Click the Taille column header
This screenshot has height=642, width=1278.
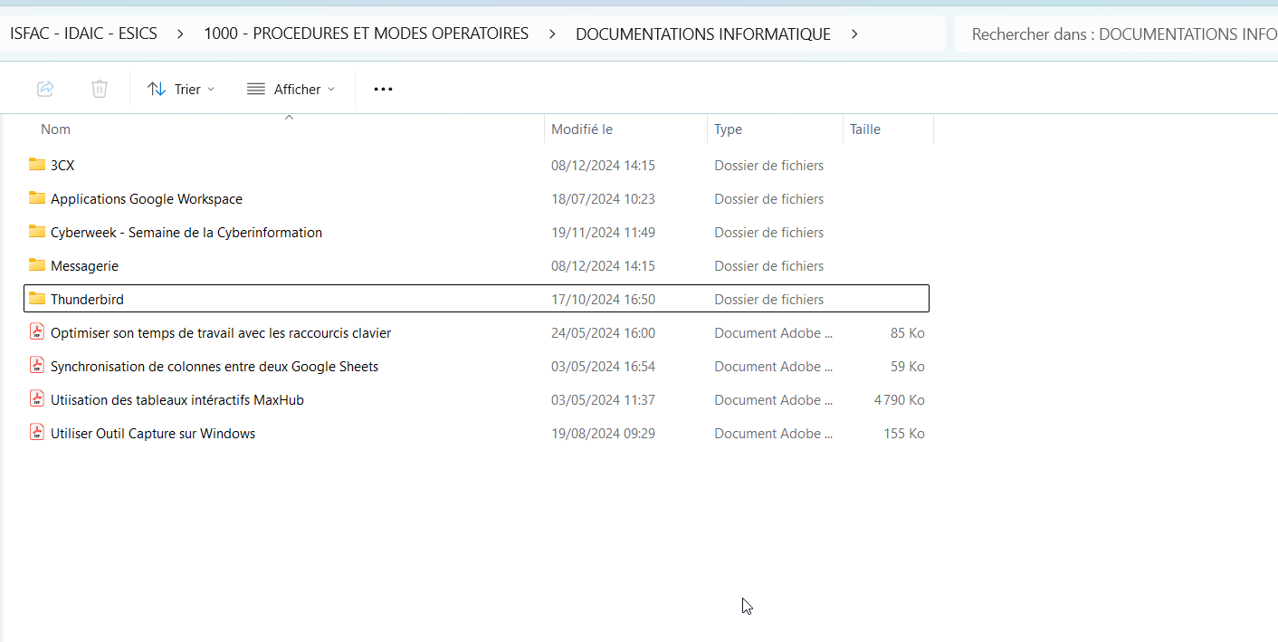click(865, 129)
